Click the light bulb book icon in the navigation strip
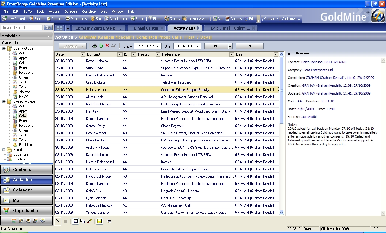 click(x=43, y=221)
